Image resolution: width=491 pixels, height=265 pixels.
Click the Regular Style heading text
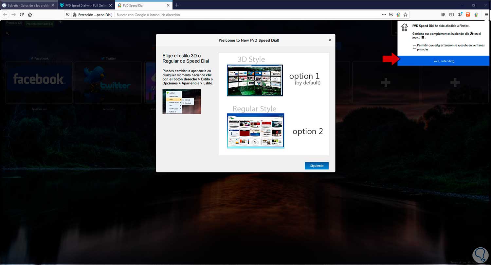[x=254, y=109]
